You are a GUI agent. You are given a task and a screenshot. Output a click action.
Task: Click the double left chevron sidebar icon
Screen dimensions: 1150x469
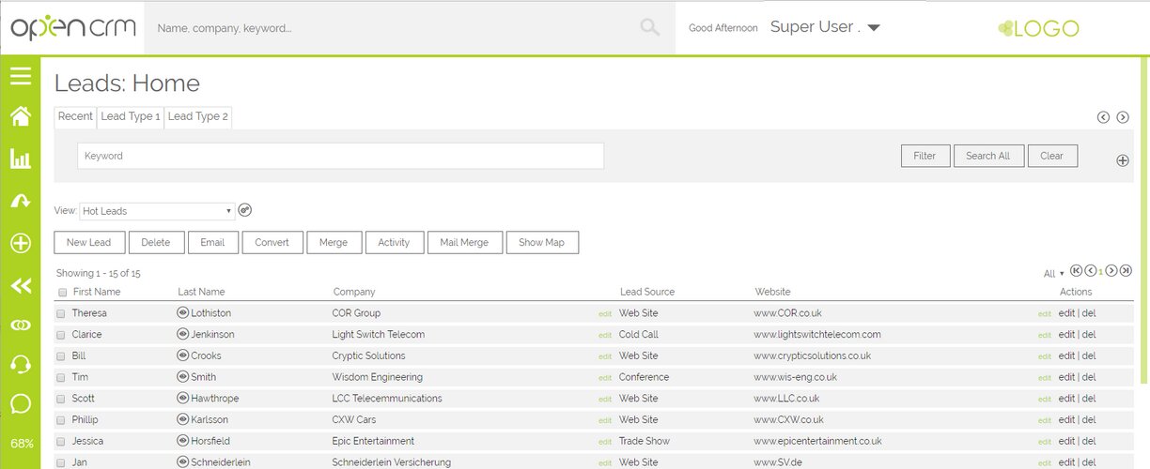click(x=20, y=286)
